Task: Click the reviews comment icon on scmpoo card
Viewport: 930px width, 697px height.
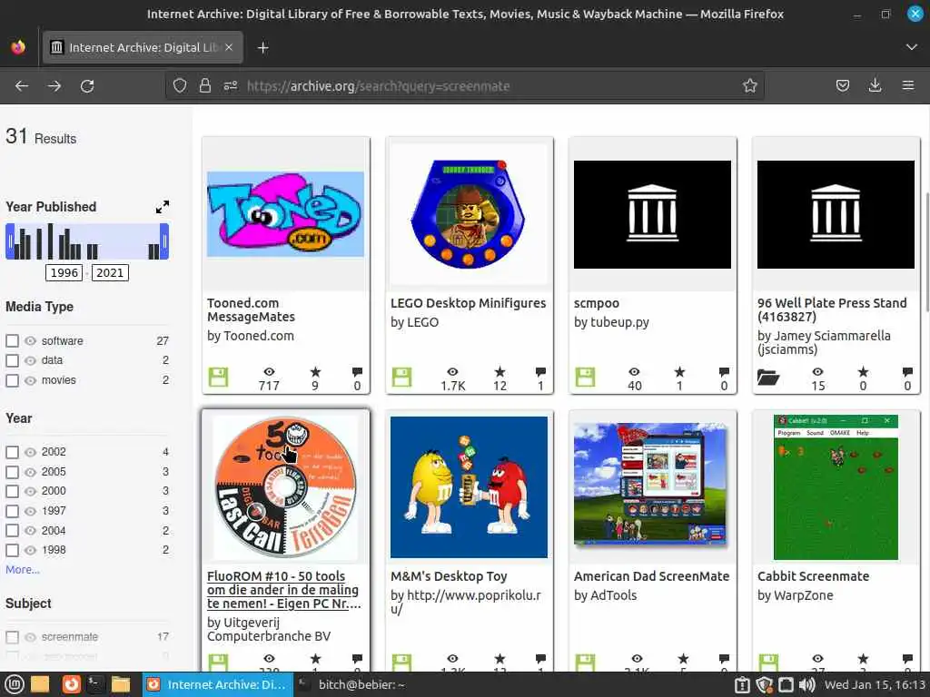Action: coord(724,372)
